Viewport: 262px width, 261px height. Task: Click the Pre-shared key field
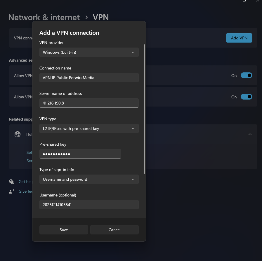point(80,154)
